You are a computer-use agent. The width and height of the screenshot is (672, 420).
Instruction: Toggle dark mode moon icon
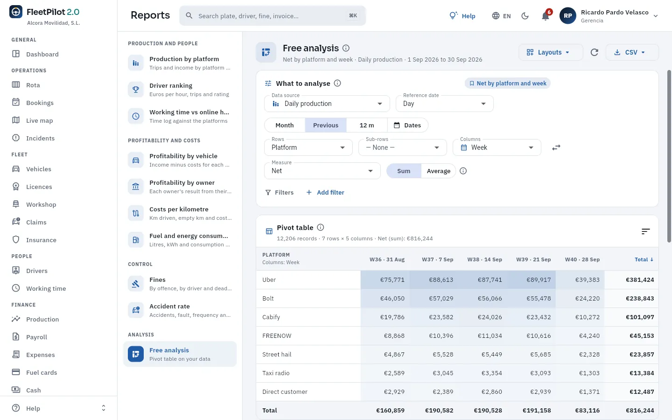(525, 16)
